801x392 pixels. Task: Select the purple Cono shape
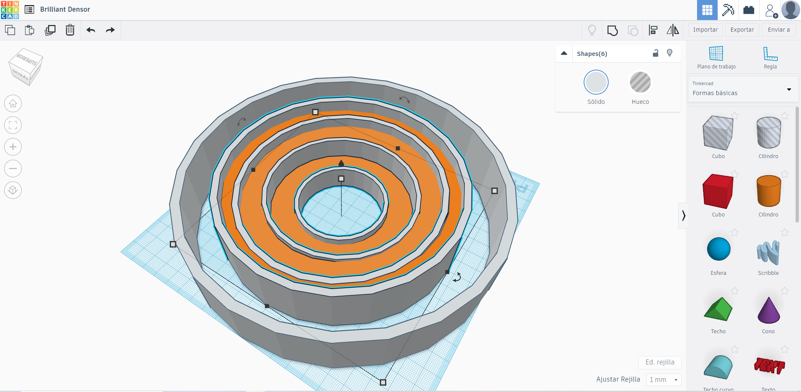point(768,310)
